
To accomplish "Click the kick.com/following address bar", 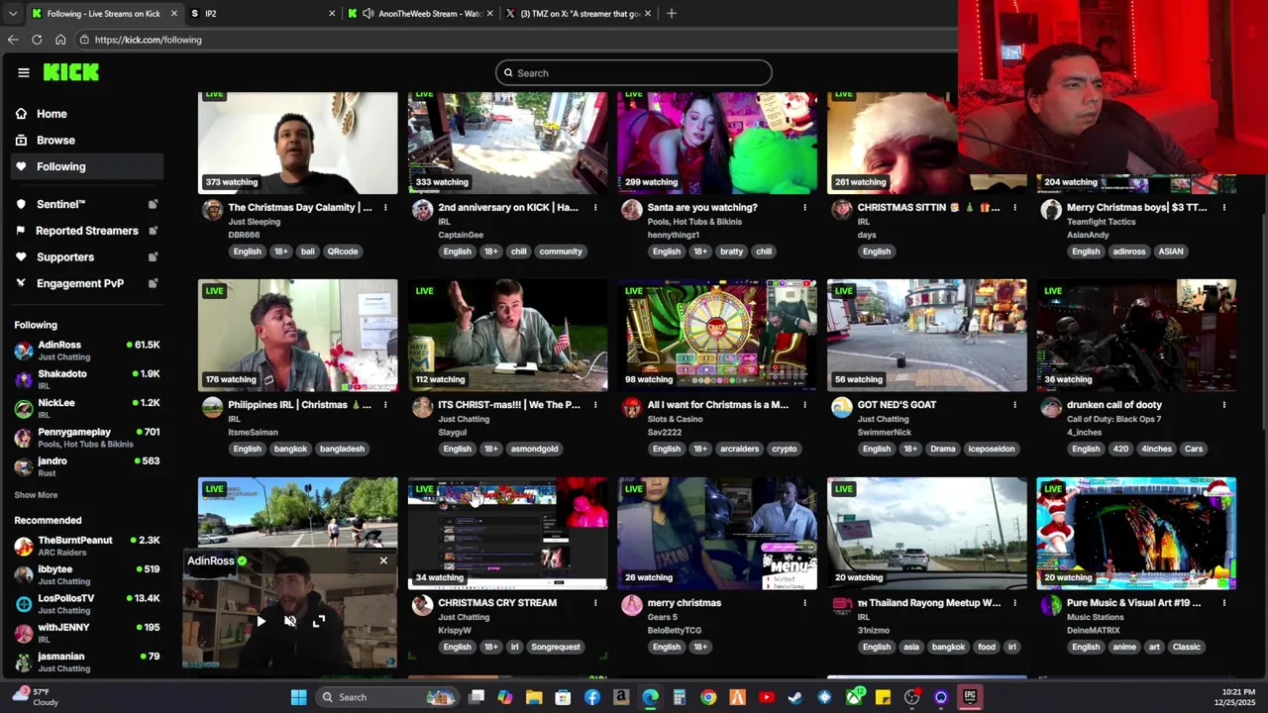I will (x=515, y=40).
